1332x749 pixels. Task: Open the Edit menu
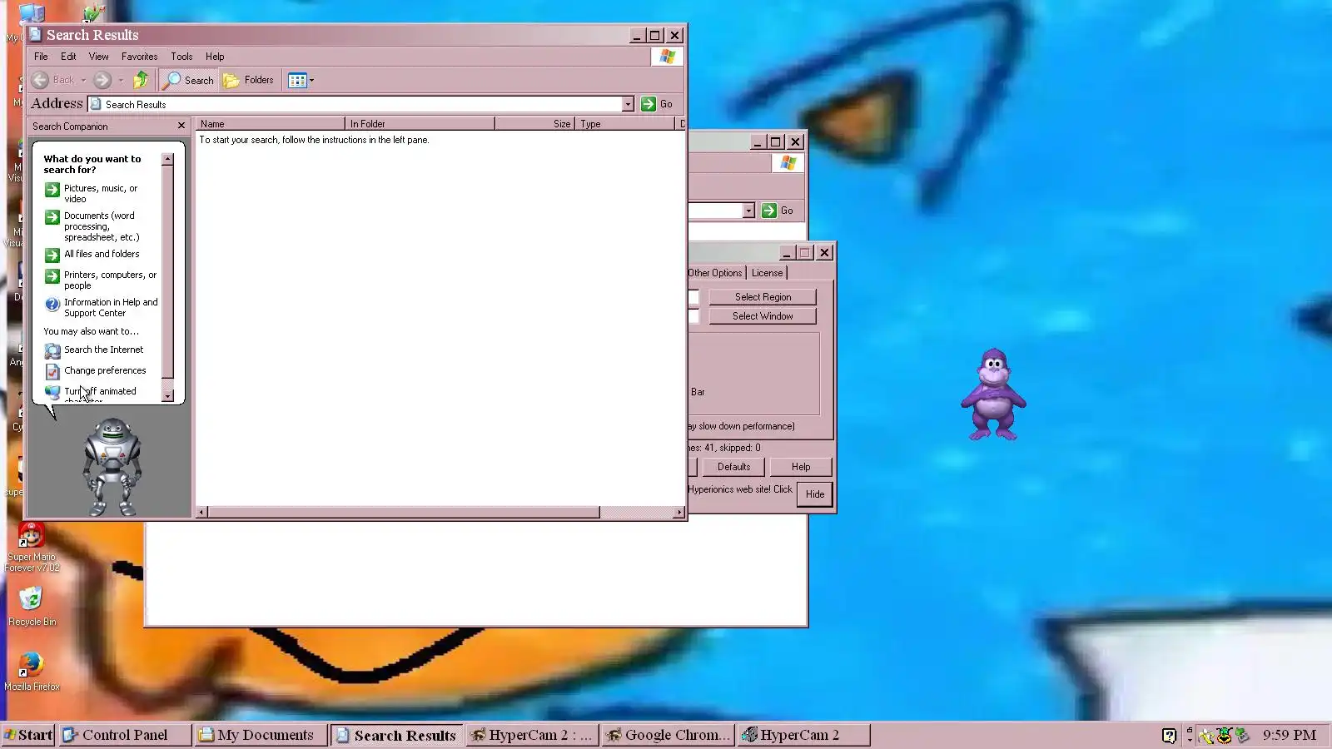tap(68, 57)
